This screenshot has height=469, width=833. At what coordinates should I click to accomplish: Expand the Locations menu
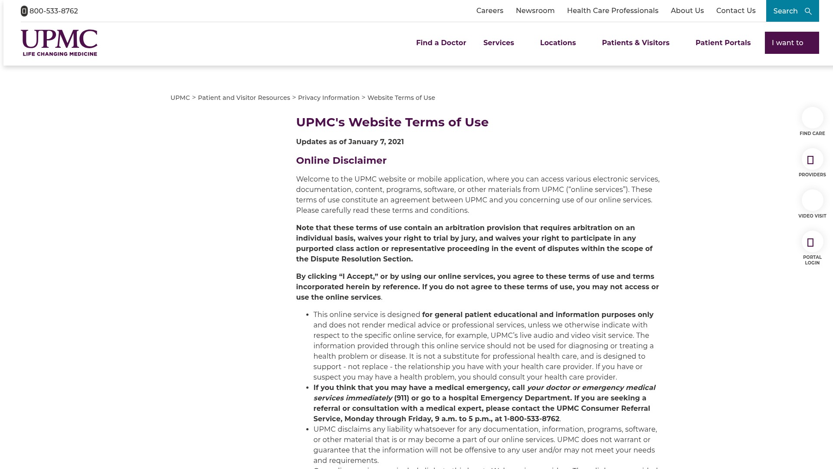[x=558, y=43]
